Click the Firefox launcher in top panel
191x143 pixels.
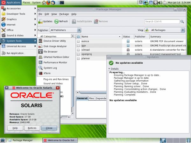coord(48,3)
